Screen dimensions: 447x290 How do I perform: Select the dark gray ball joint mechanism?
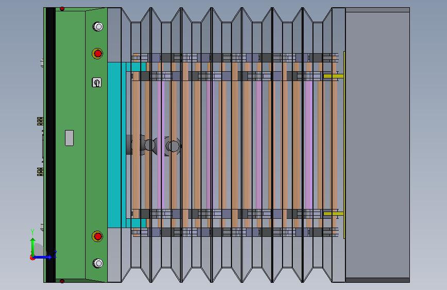[154, 146]
